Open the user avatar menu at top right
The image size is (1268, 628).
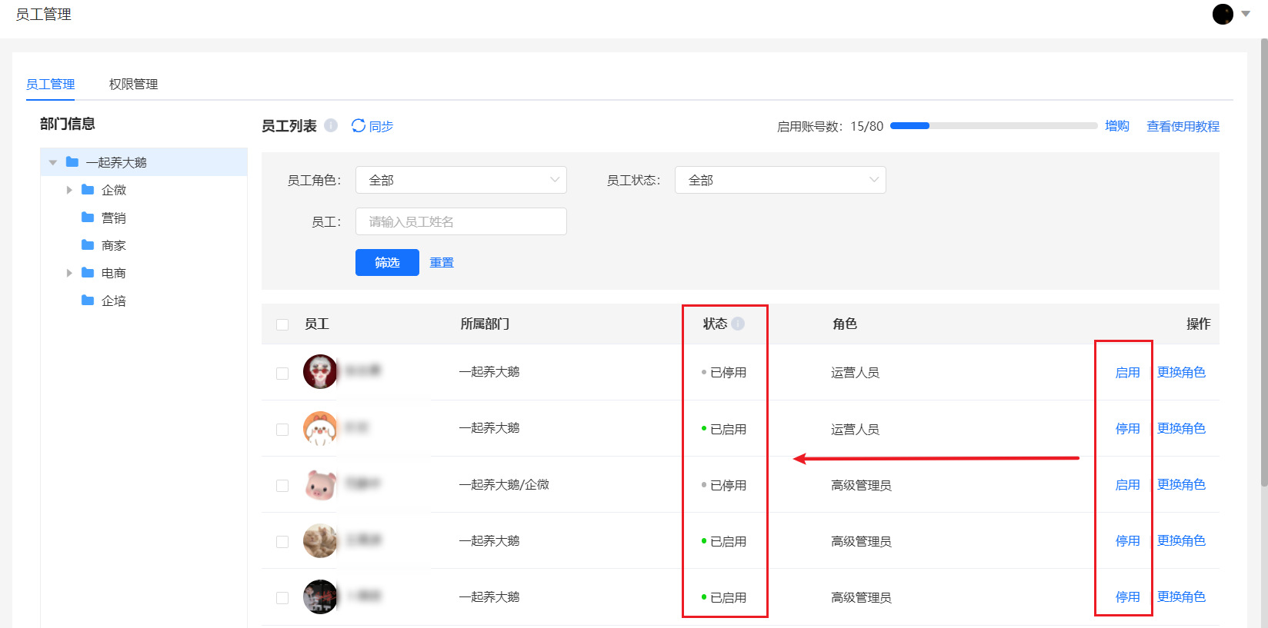click(1223, 14)
